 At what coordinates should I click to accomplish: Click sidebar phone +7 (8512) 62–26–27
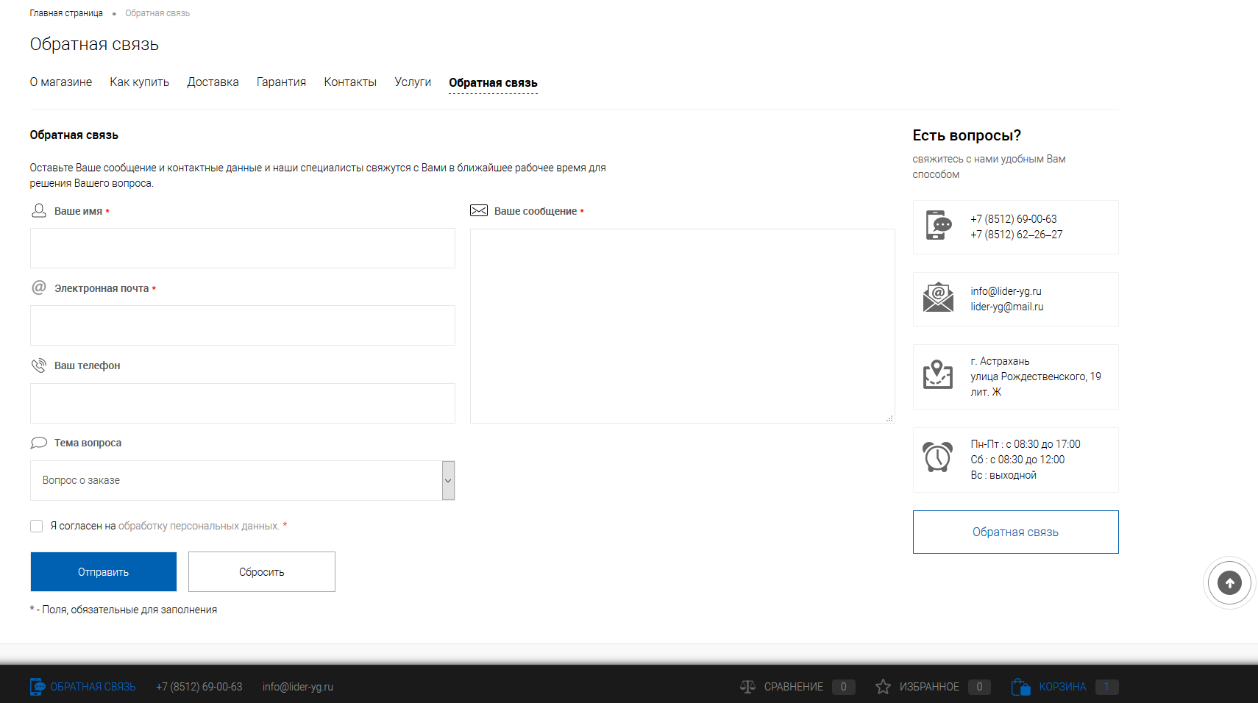(1017, 235)
